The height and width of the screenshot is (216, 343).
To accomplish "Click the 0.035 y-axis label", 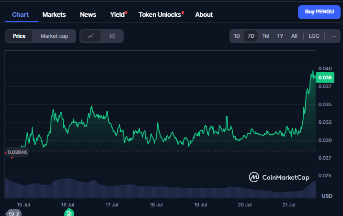I will (325, 104).
